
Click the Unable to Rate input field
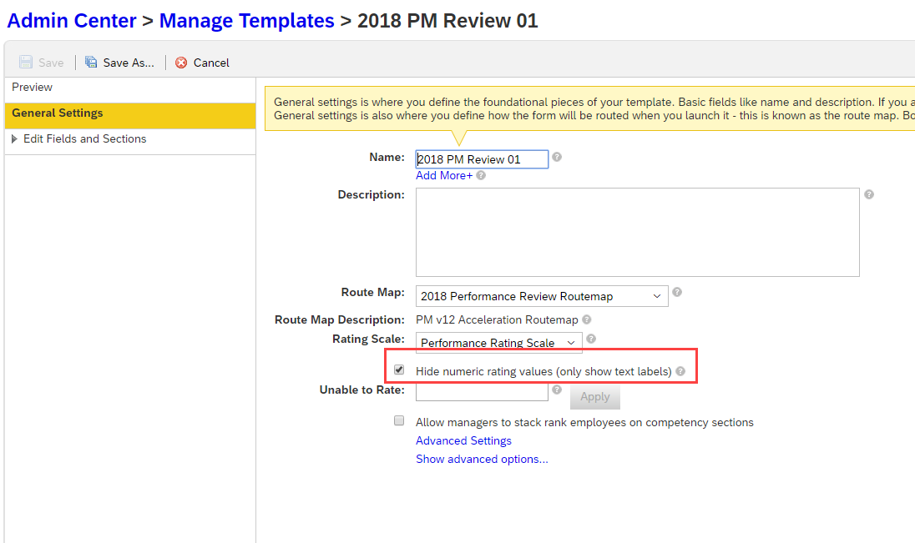tap(482, 393)
